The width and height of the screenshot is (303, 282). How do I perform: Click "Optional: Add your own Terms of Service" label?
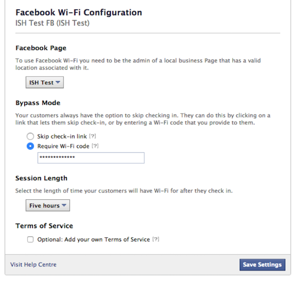tap(93, 239)
